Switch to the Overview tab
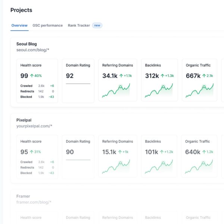 click(19, 25)
